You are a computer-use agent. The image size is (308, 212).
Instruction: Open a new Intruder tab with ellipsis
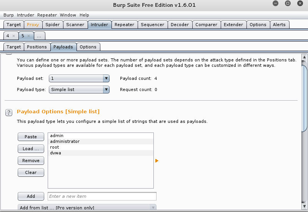click(39, 36)
